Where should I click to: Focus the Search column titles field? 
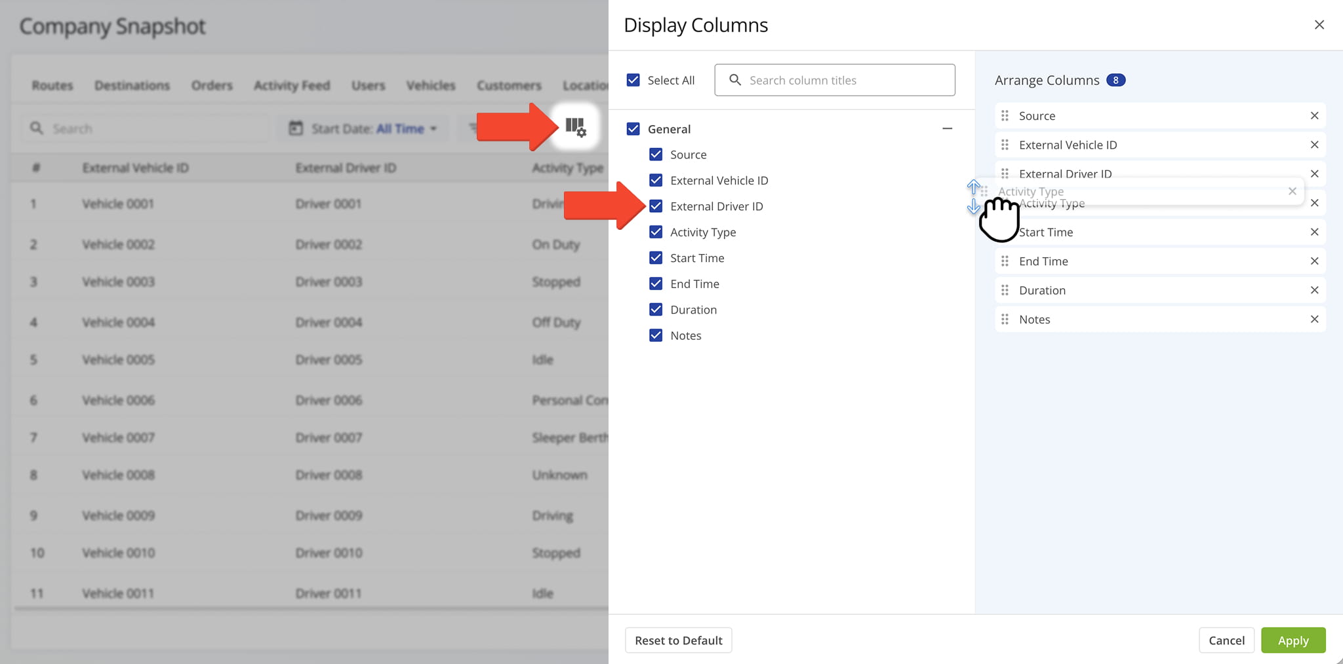tap(834, 80)
